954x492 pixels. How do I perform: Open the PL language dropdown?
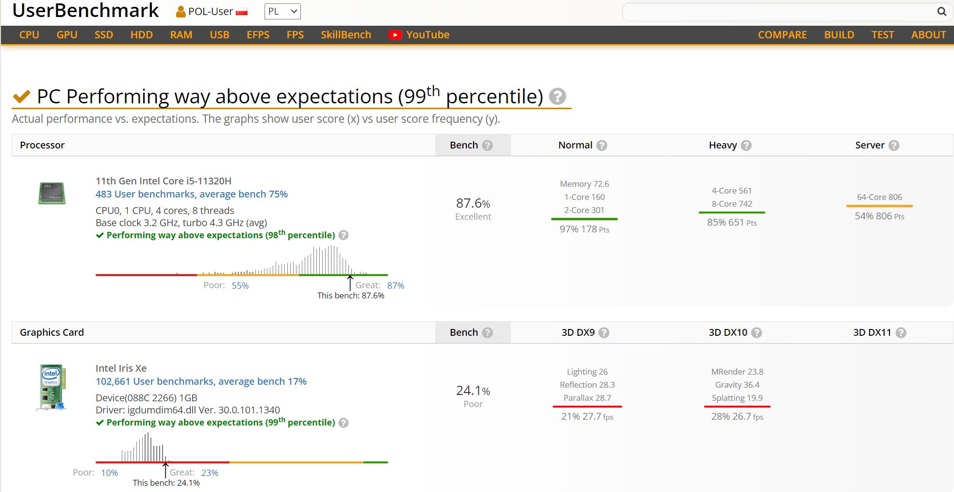coord(282,12)
